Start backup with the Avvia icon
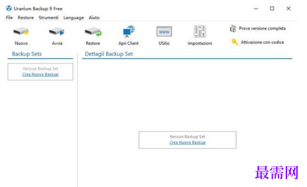This screenshot has width=307, height=187. tap(57, 32)
